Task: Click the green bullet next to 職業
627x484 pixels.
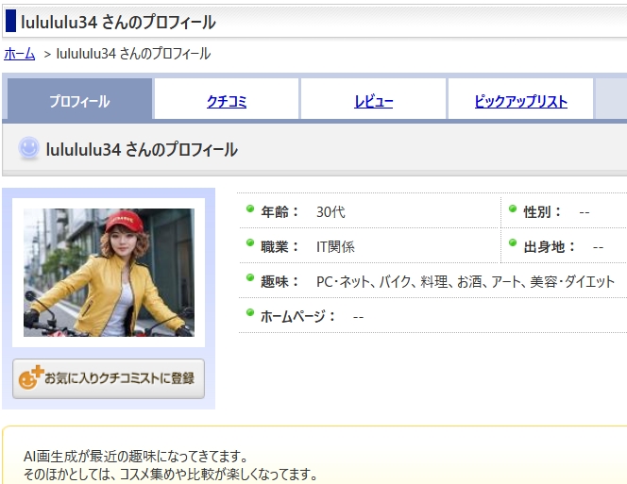Action: coord(250,242)
